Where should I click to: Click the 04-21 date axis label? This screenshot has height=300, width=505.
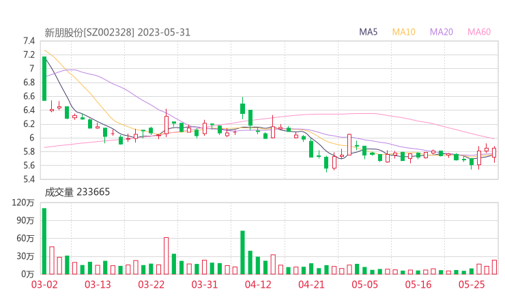tap(311, 284)
